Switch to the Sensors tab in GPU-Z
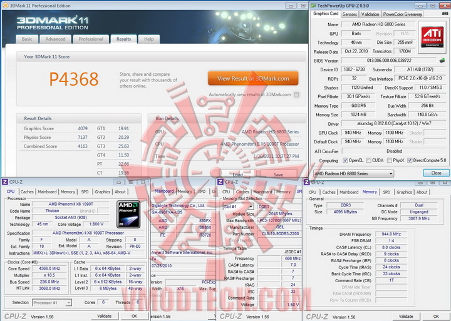The height and width of the screenshot is (321, 451). point(350,14)
